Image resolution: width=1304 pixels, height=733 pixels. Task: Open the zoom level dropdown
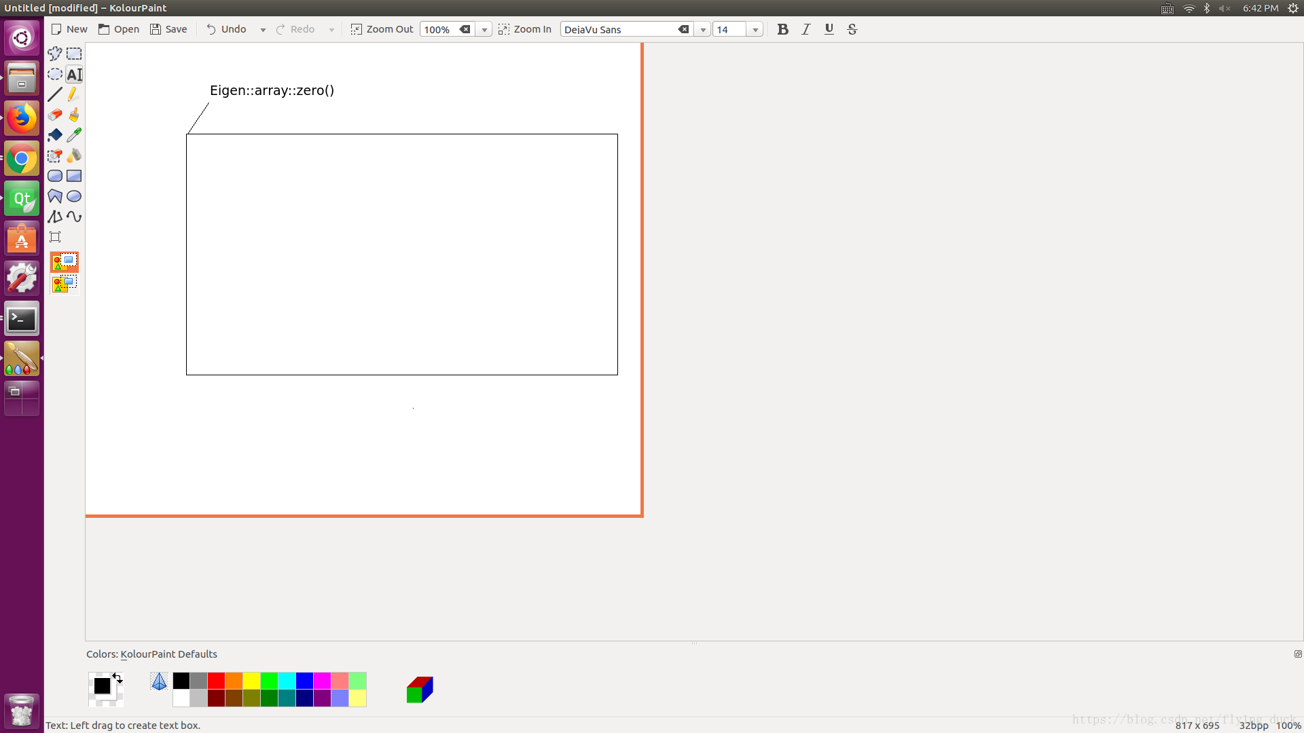point(484,30)
